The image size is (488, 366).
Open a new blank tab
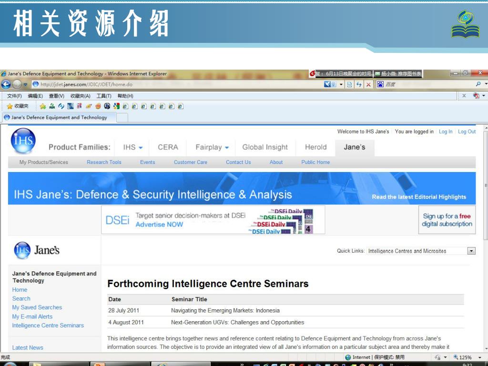(122, 118)
